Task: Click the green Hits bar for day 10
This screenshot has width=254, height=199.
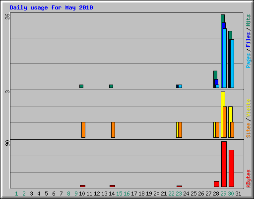Action: 81,86
